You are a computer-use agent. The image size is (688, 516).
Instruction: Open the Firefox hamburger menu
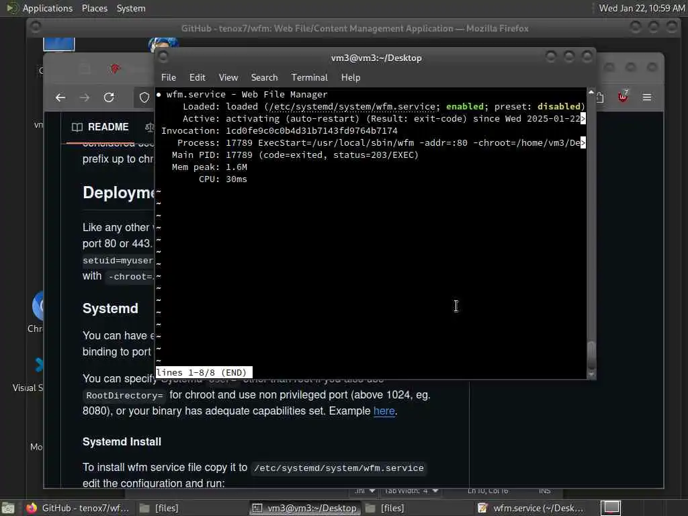click(x=647, y=97)
